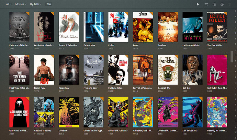Click the sync download icon
This screenshot has height=140, width=237.
point(222,4)
